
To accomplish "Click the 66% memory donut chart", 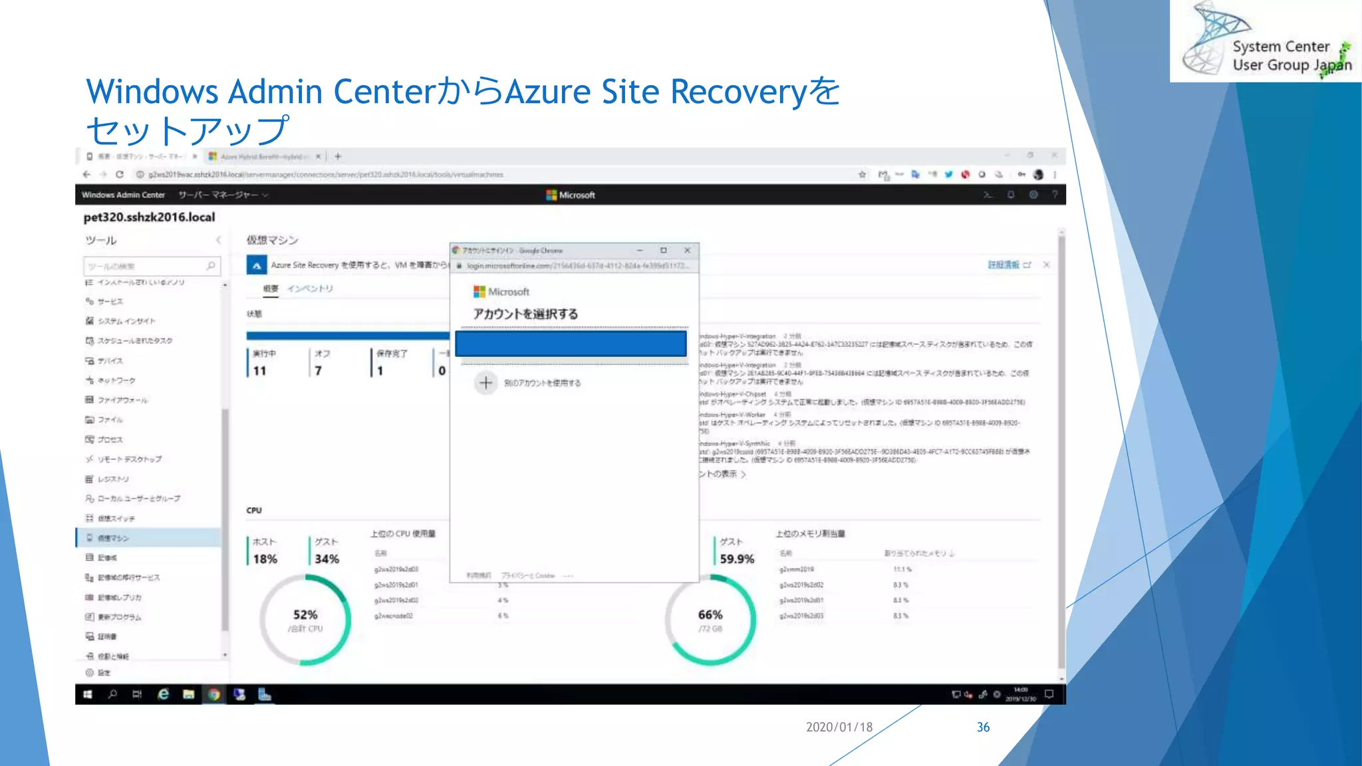I will click(710, 620).
